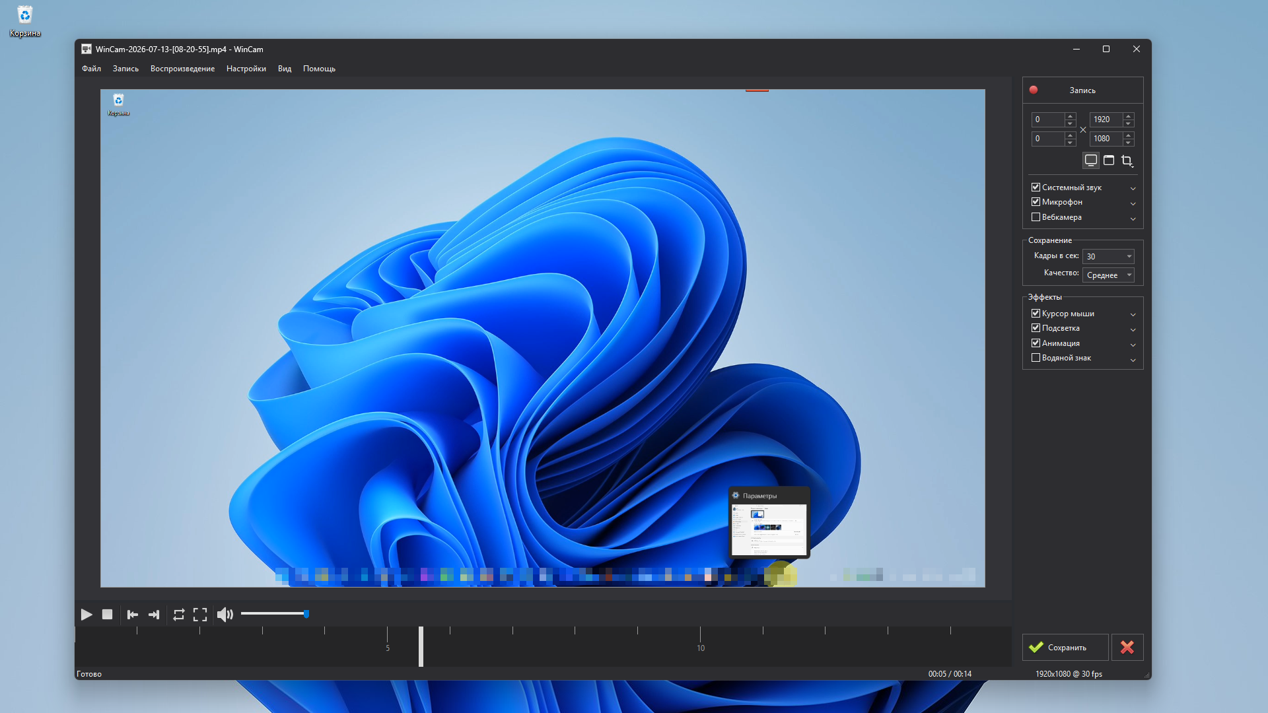Open the Вид menu
The image size is (1268, 713).
tap(285, 69)
